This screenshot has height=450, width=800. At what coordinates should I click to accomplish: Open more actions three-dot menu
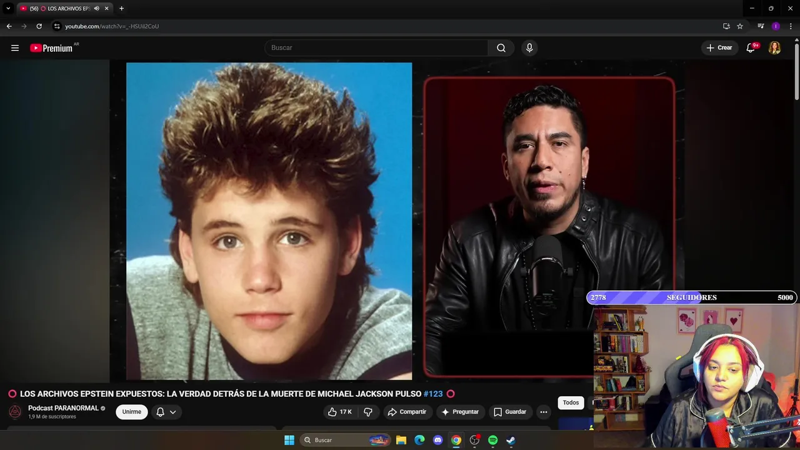point(544,412)
